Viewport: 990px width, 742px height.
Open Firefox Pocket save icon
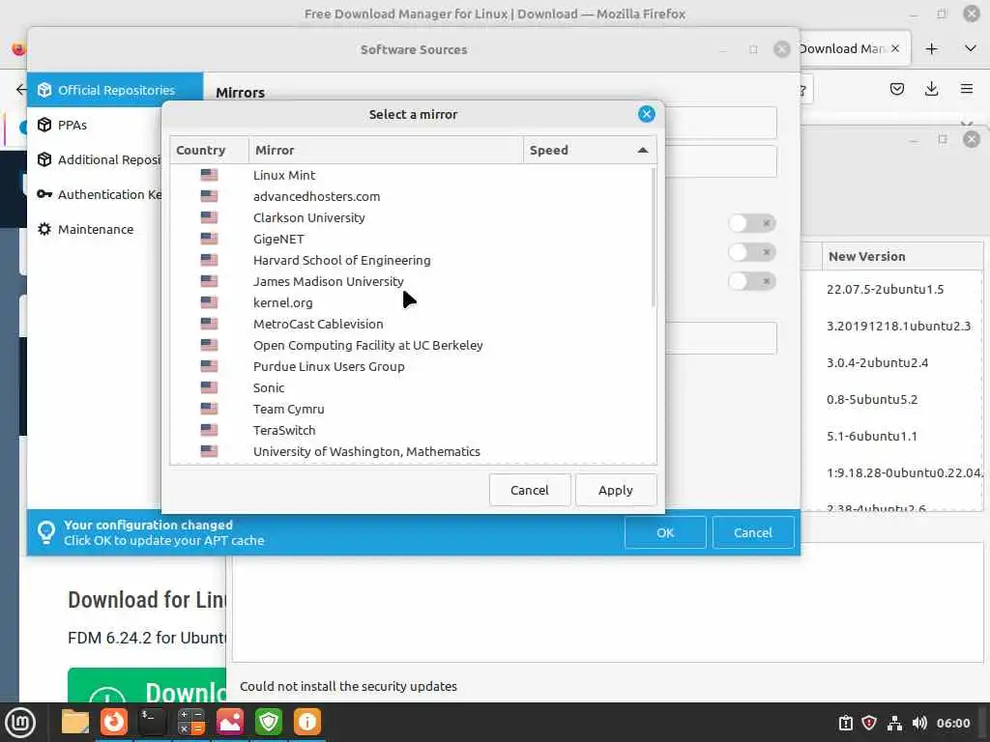[x=896, y=89]
